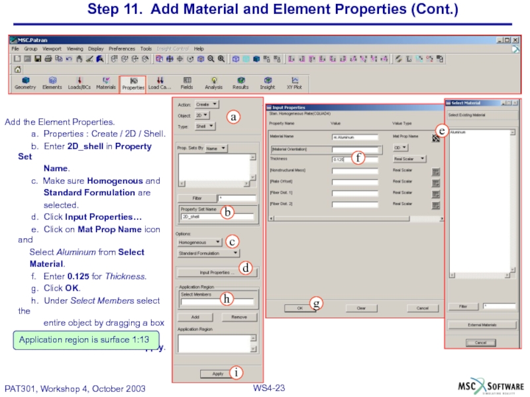Click field icon beside Fiber Dist. 1 row
This screenshot has width=530, height=397.
pyautogui.click(x=436, y=194)
